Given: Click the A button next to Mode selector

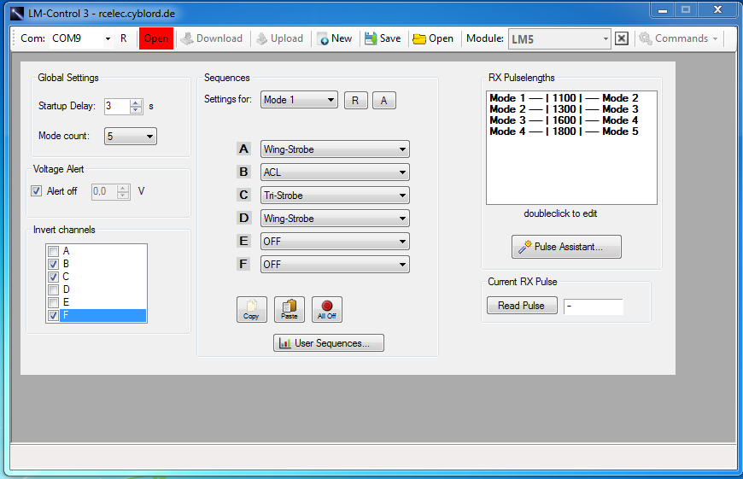Looking at the screenshot, I should [383, 101].
